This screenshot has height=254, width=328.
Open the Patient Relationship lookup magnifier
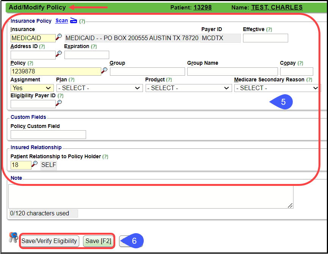point(35,164)
